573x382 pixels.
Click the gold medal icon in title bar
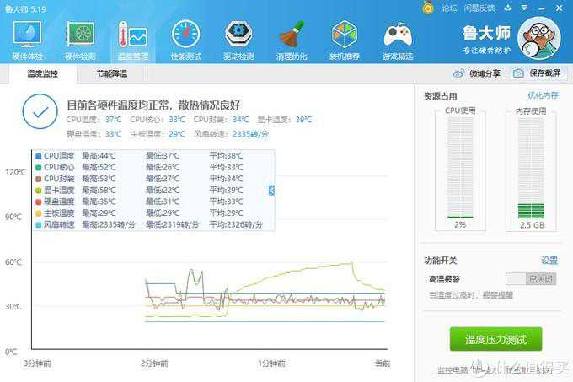coord(429,8)
